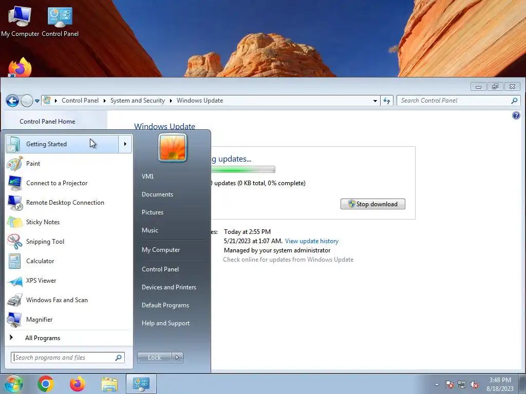Open Windows Explorer from taskbar
Screen dimensions: 526x394
(109, 384)
